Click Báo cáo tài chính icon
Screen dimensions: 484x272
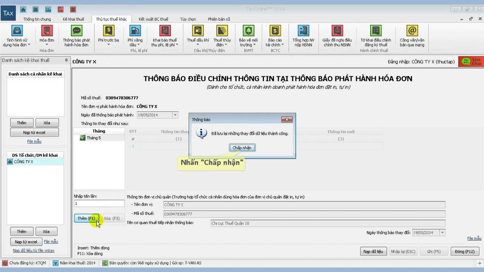coord(275,31)
